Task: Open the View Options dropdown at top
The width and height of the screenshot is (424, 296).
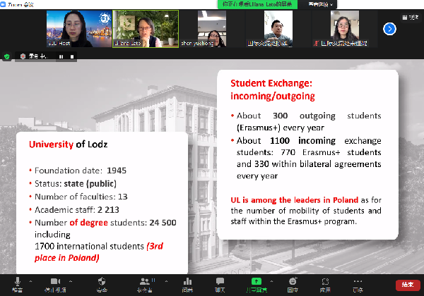Action: (x=320, y=4)
